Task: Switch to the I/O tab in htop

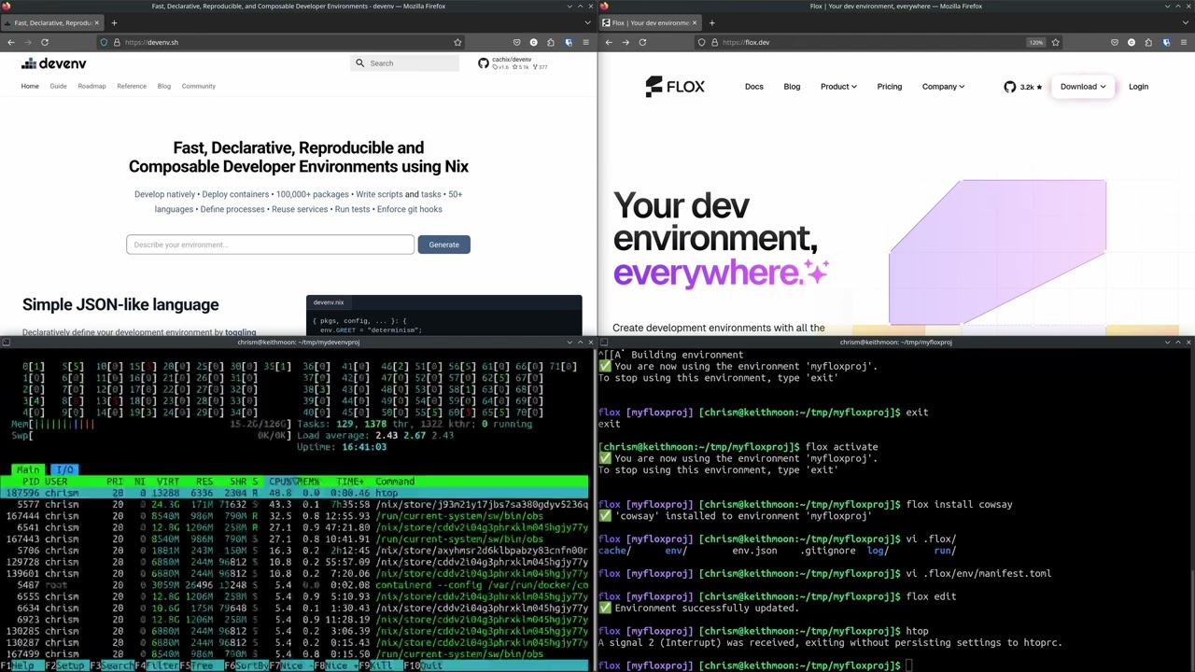Action: [64, 469]
